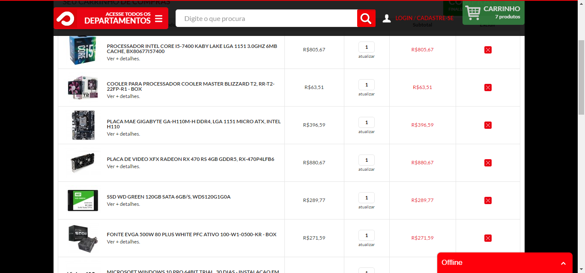
Task: Click the MICROSOFT WINDOWS 10 PRO 64BIT title
Action: [x=193, y=271]
